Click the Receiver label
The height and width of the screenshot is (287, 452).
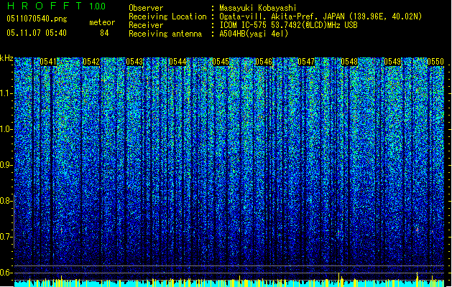tap(146, 25)
